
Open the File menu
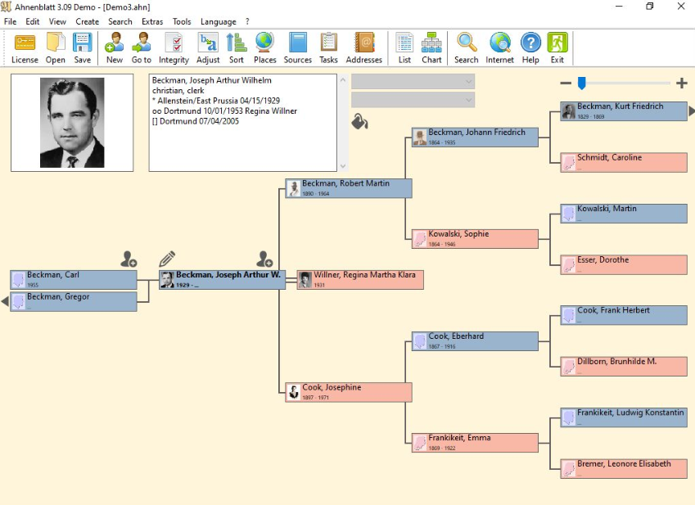(x=10, y=21)
